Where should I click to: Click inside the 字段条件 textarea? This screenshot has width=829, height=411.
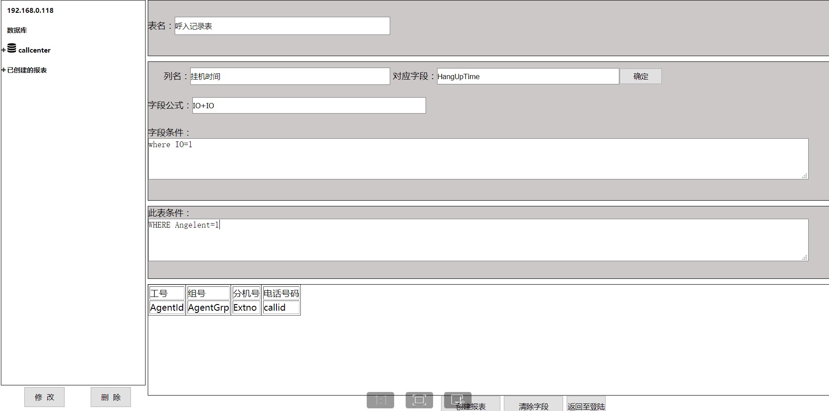click(x=478, y=159)
